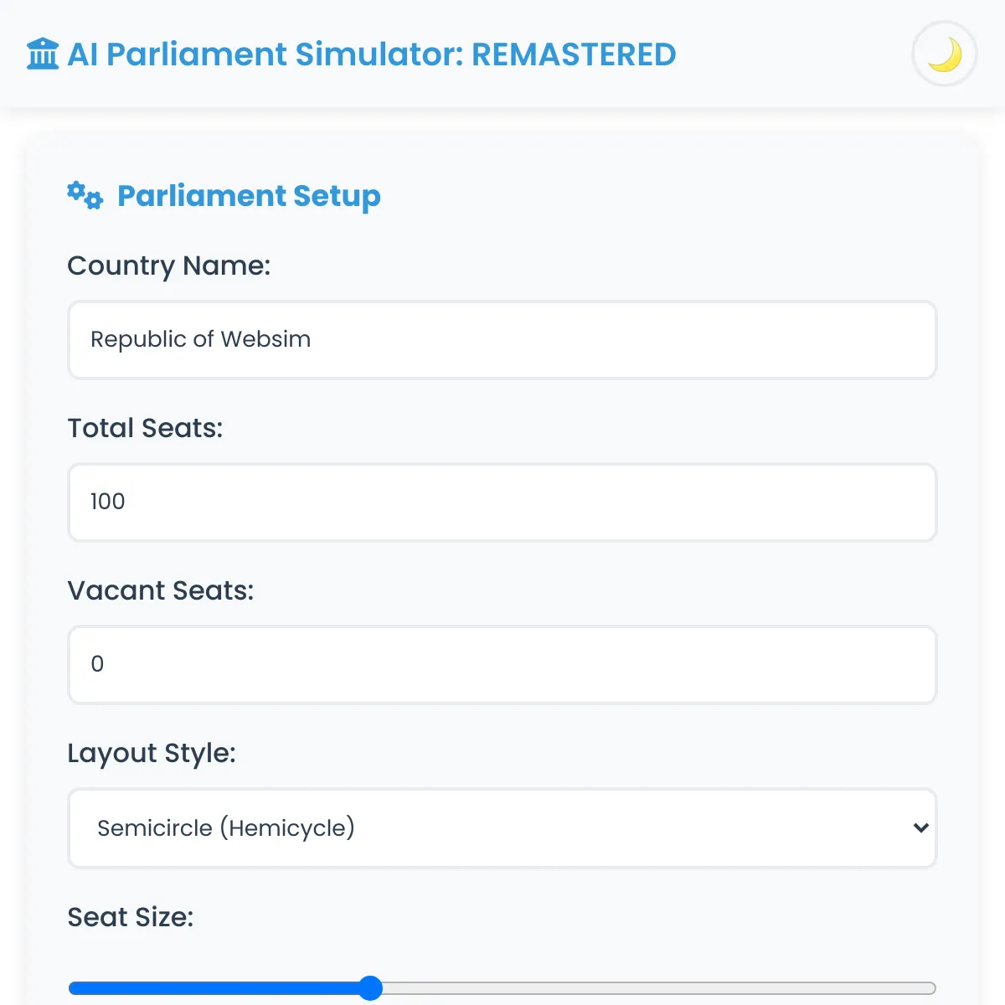Click the Country Name field showing Republic of Websim
The width and height of the screenshot is (1005, 1005).
[x=501, y=340]
